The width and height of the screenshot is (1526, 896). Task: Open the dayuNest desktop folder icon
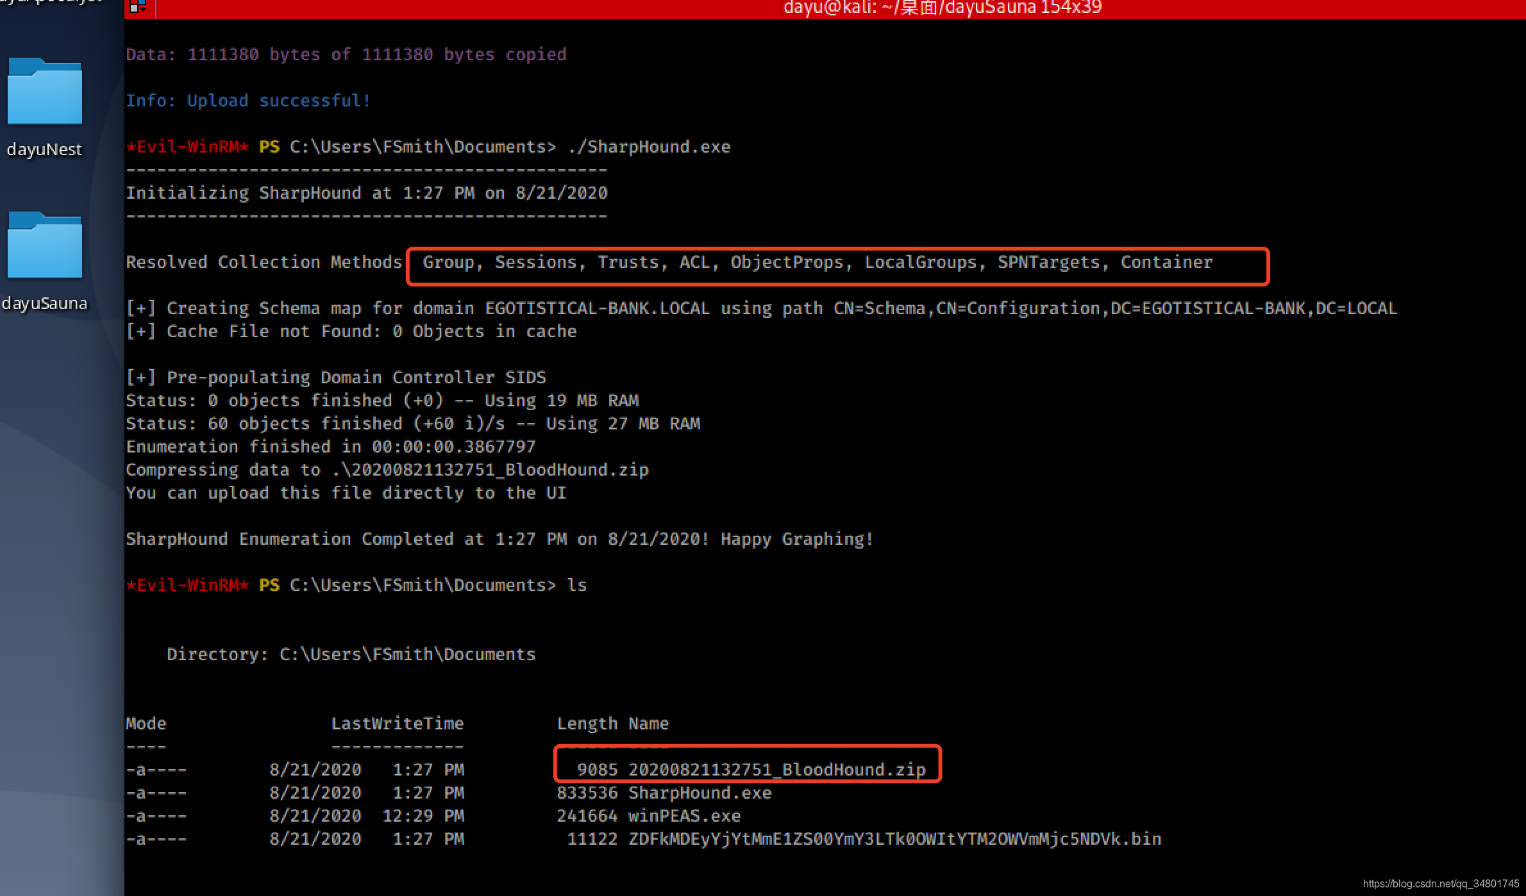tap(44, 92)
